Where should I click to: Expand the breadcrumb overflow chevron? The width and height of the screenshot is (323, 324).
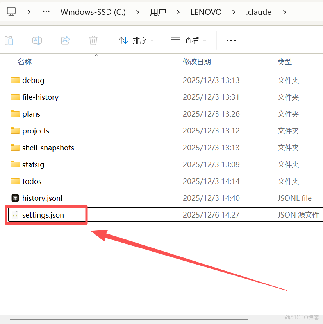[x=46, y=12]
